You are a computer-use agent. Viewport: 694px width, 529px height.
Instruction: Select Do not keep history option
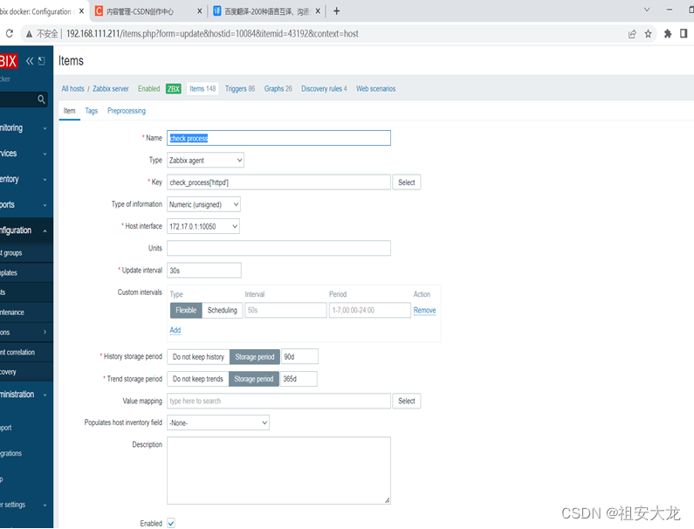[x=198, y=357]
